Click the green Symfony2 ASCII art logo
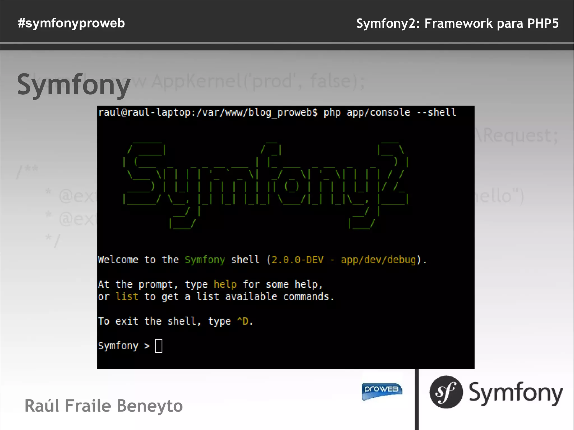This screenshot has height=430, width=574. (x=266, y=185)
